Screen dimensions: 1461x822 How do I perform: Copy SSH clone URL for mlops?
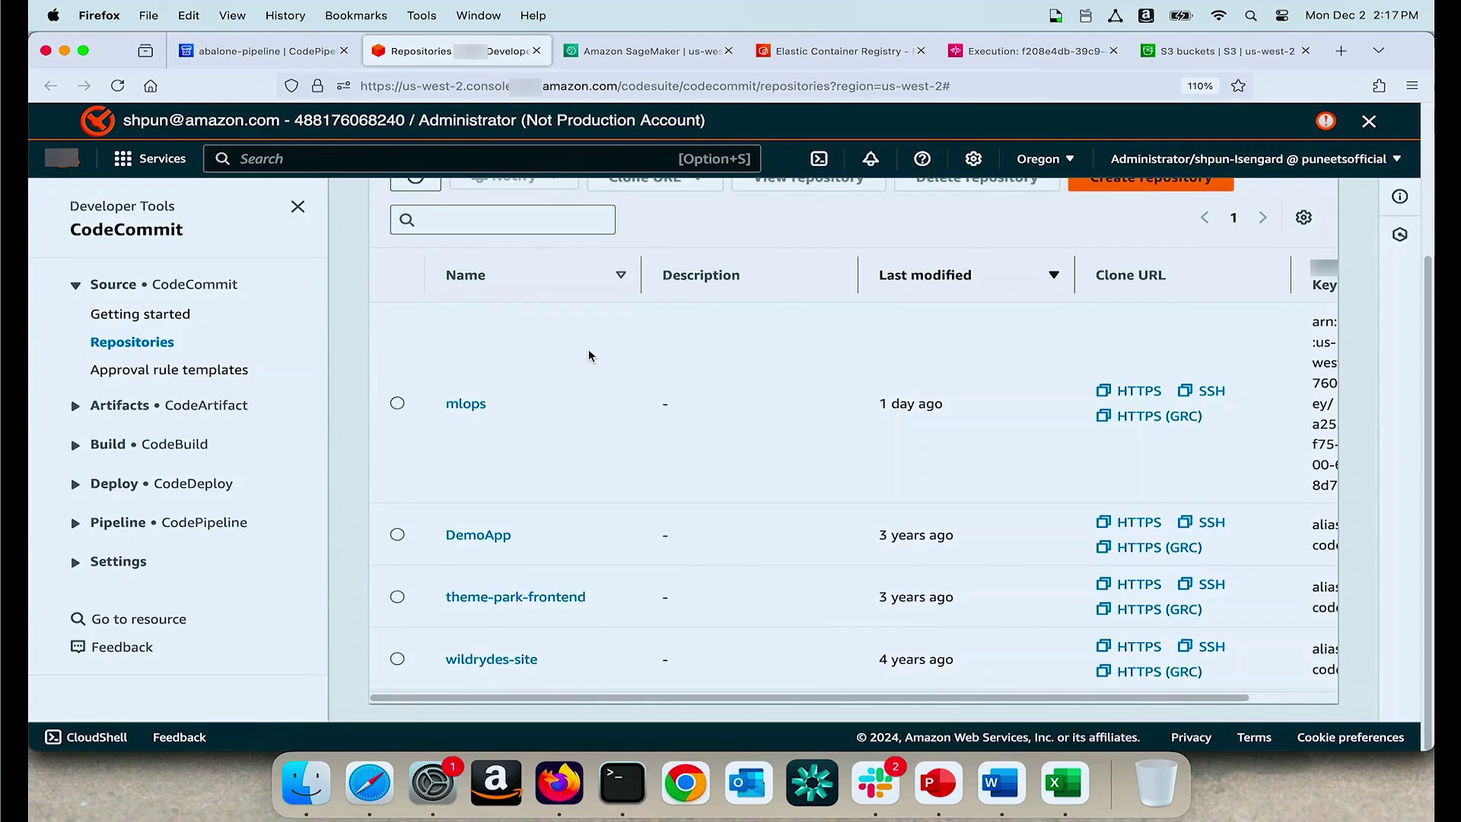(x=1201, y=390)
